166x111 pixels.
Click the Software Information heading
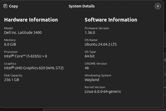point(111,20)
